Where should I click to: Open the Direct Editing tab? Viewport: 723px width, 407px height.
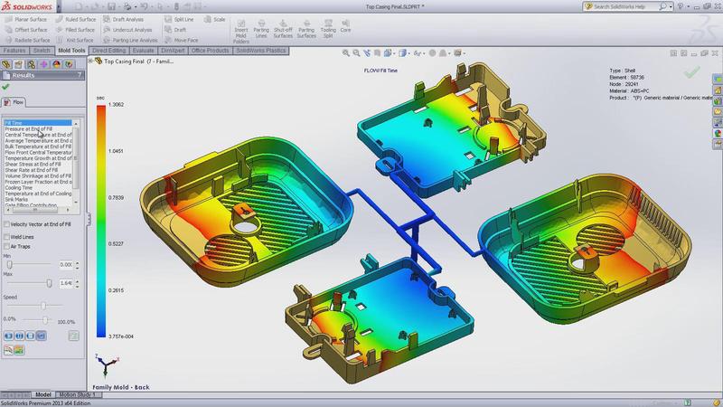pos(108,51)
